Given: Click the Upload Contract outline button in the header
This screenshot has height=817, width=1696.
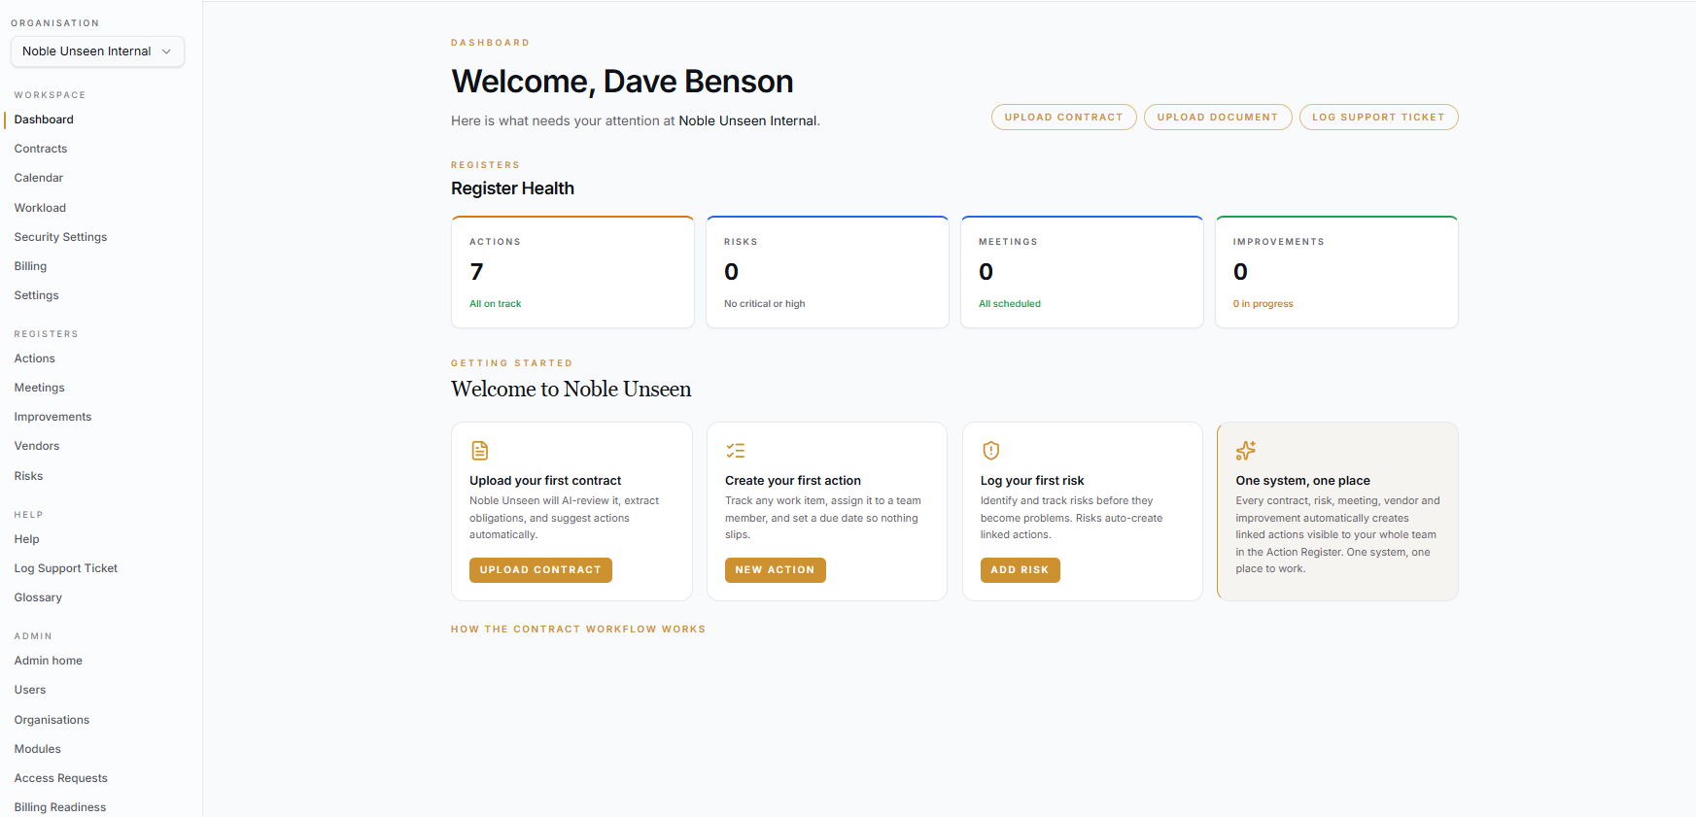Looking at the screenshot, I should click(x=1063, y=117).
